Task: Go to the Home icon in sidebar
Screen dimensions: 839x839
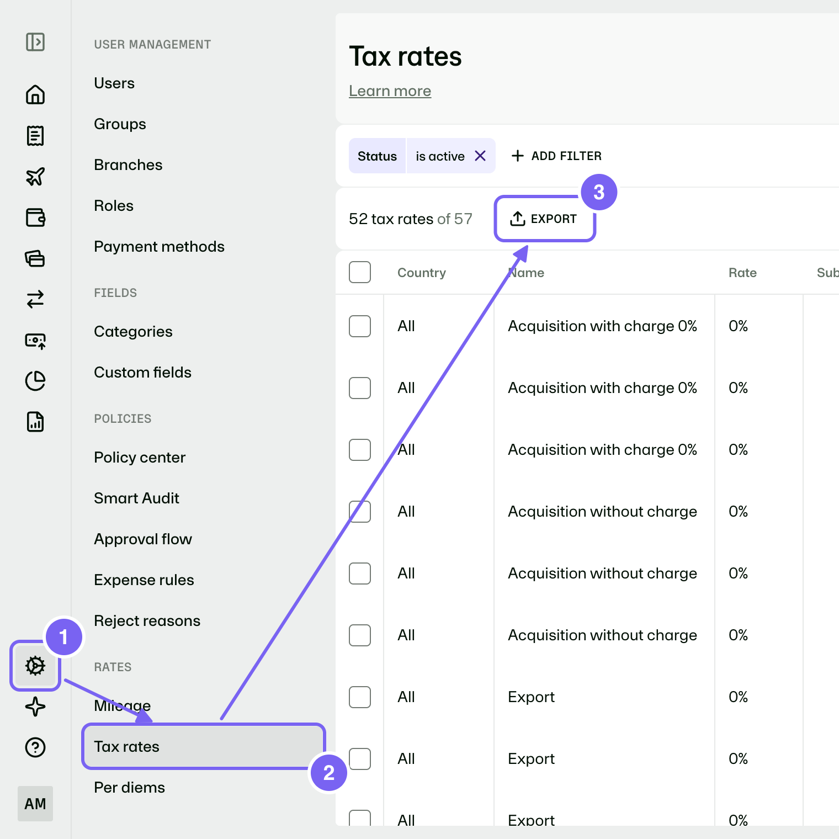Action: point(35,94)
